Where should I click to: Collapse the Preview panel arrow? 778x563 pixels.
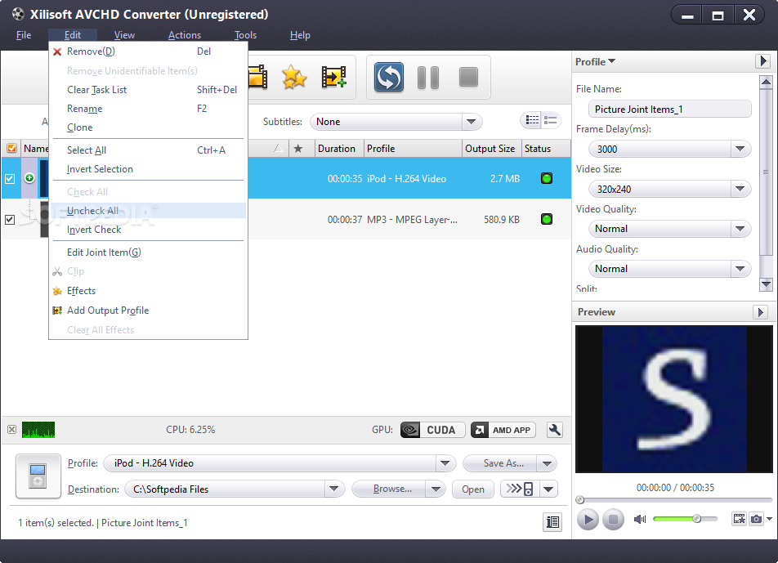pyautogui.click(x=760, y=312)
